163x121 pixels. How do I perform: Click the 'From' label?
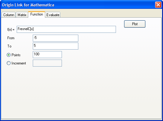point(11,38)
